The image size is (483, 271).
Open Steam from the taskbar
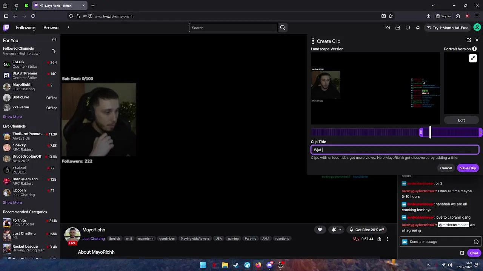click(x=236, y=265)
